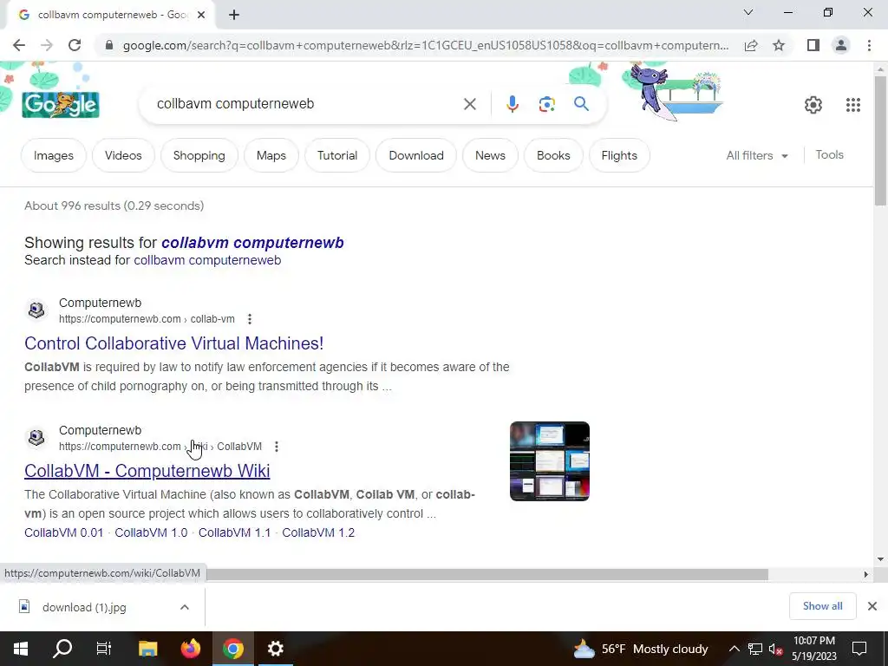Click the corrected query collabvm computernewb

tap(252, 243)
